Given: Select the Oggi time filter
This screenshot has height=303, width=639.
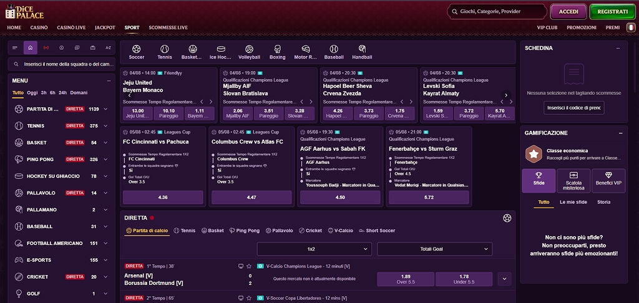Looking at the screenshot, I should (32, 92).
